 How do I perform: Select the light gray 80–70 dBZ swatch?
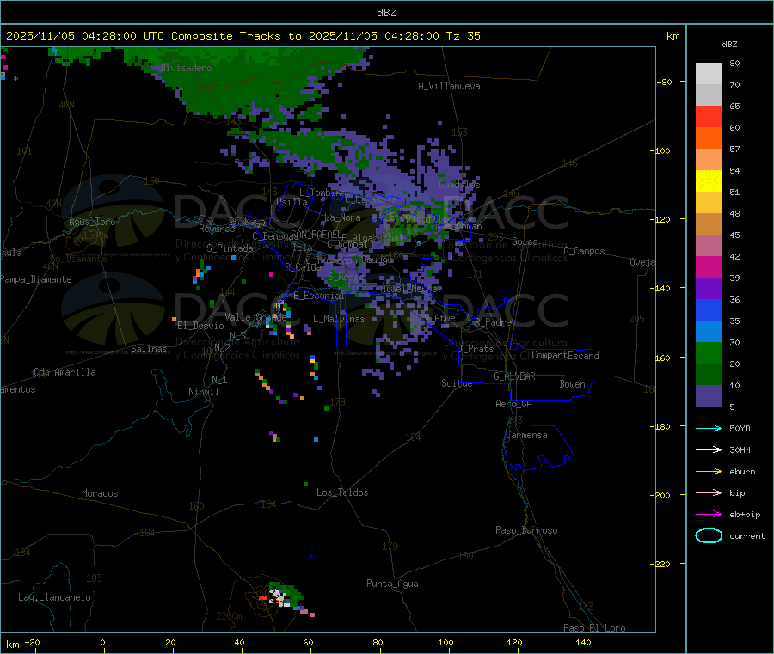(x=709, y=74)
